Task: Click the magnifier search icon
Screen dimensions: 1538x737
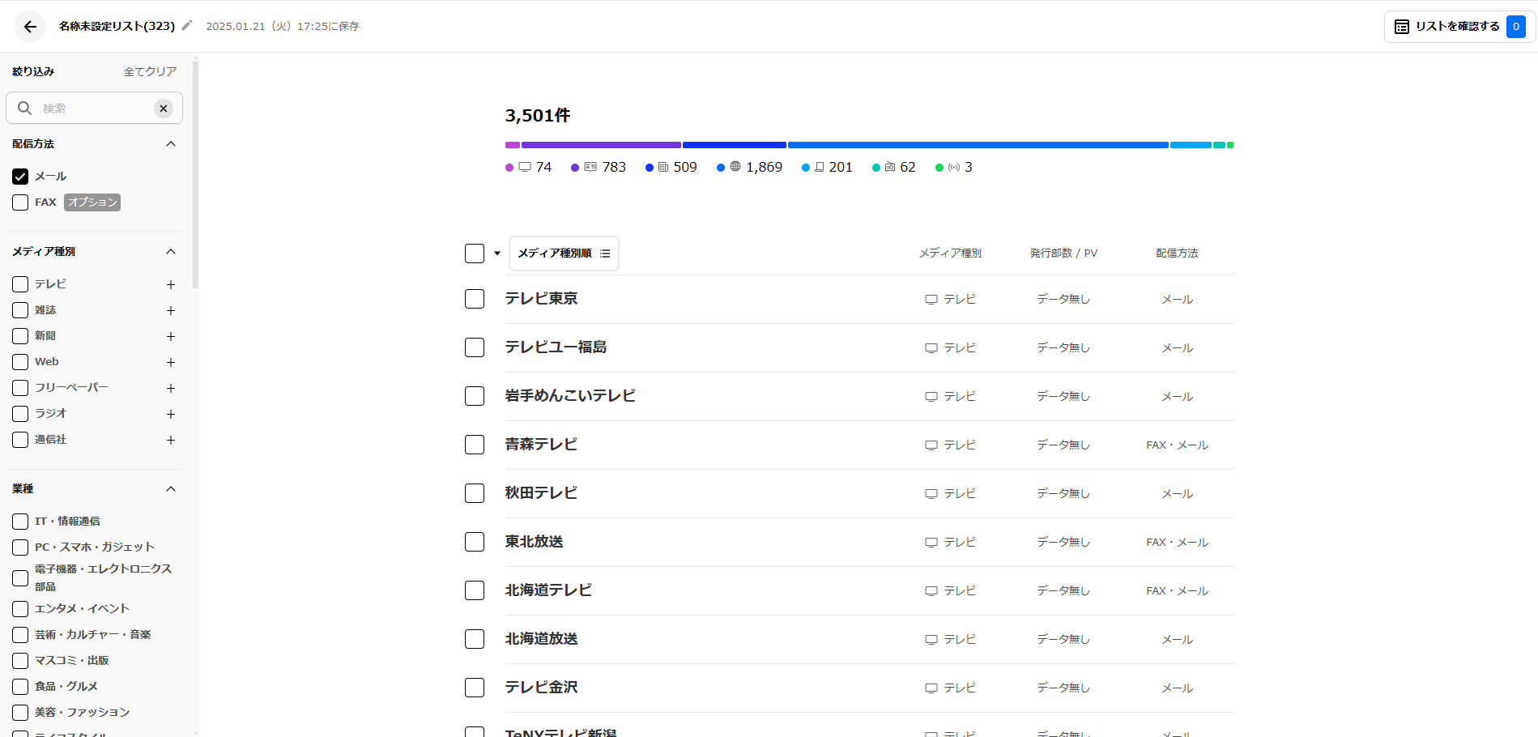Action: pos(24,109)
